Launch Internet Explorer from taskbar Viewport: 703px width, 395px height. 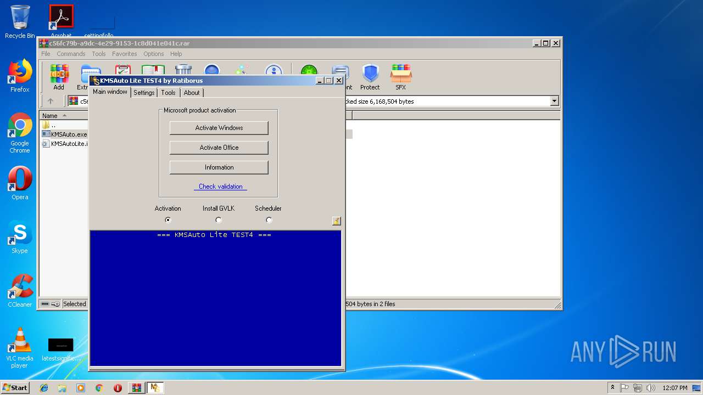point(44,388)
